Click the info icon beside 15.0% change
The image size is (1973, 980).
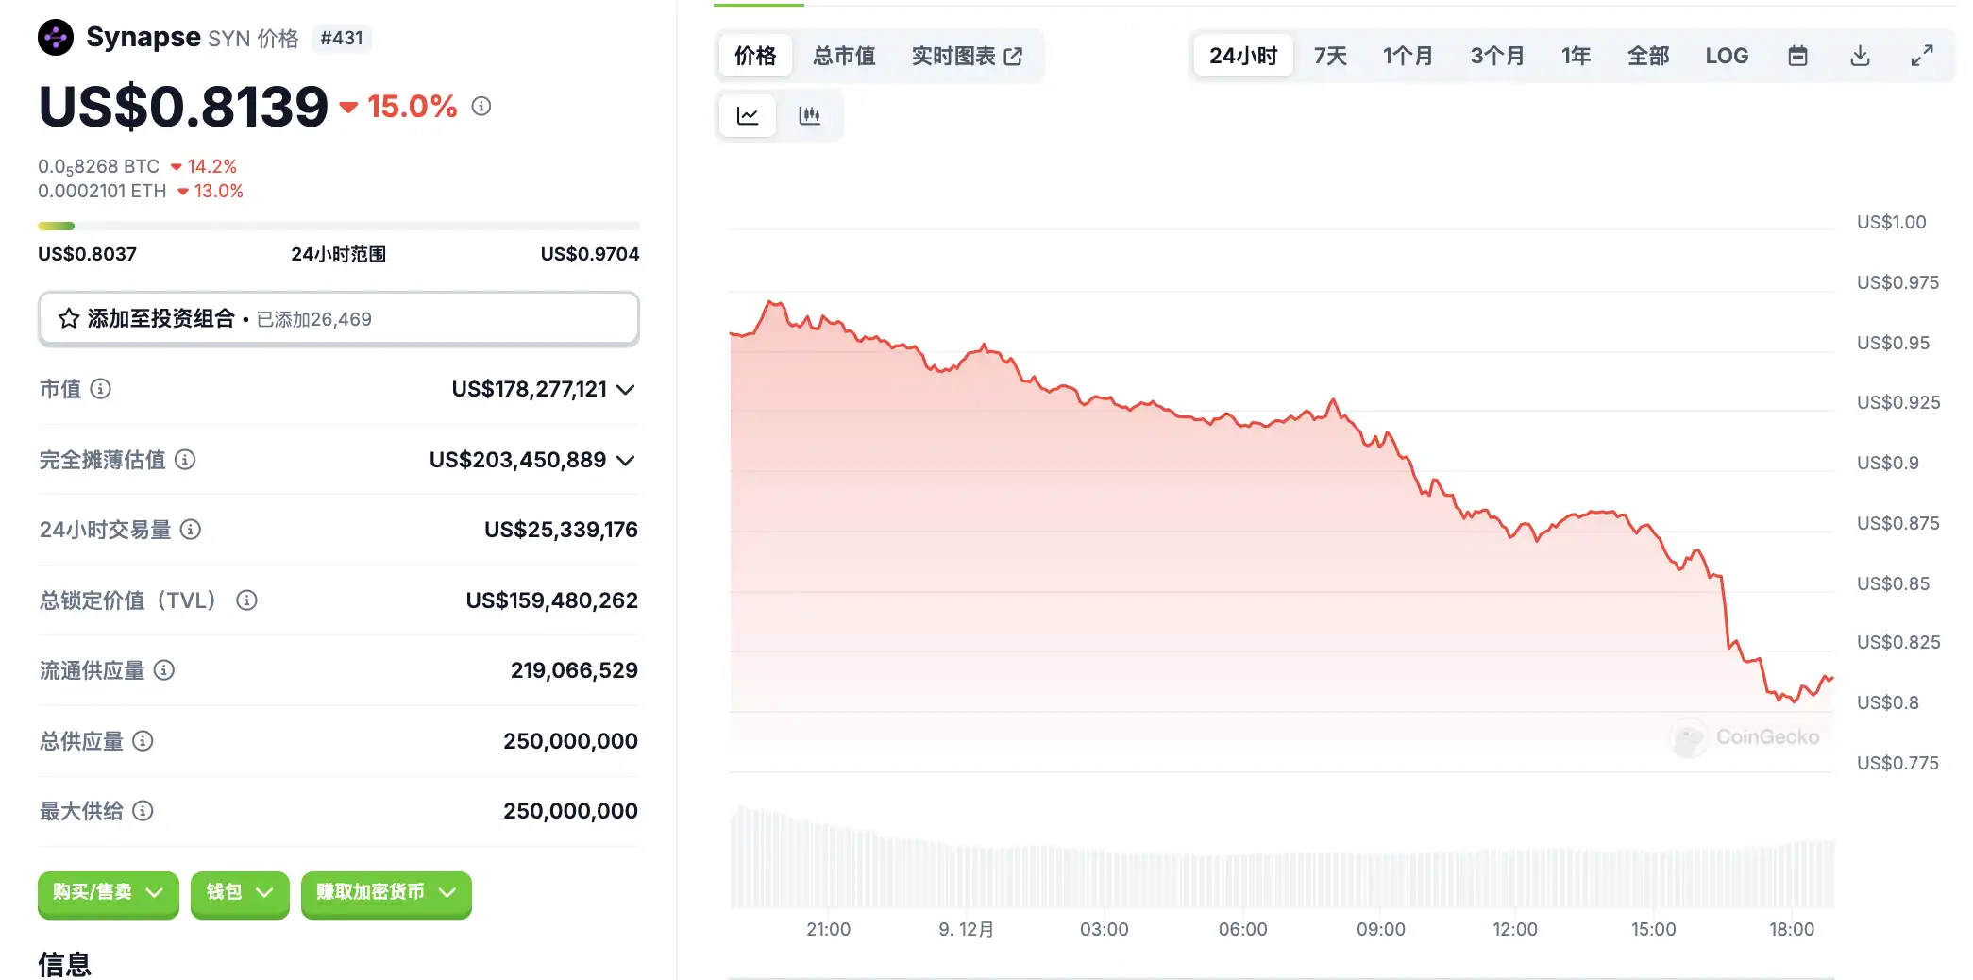(481, 106)
